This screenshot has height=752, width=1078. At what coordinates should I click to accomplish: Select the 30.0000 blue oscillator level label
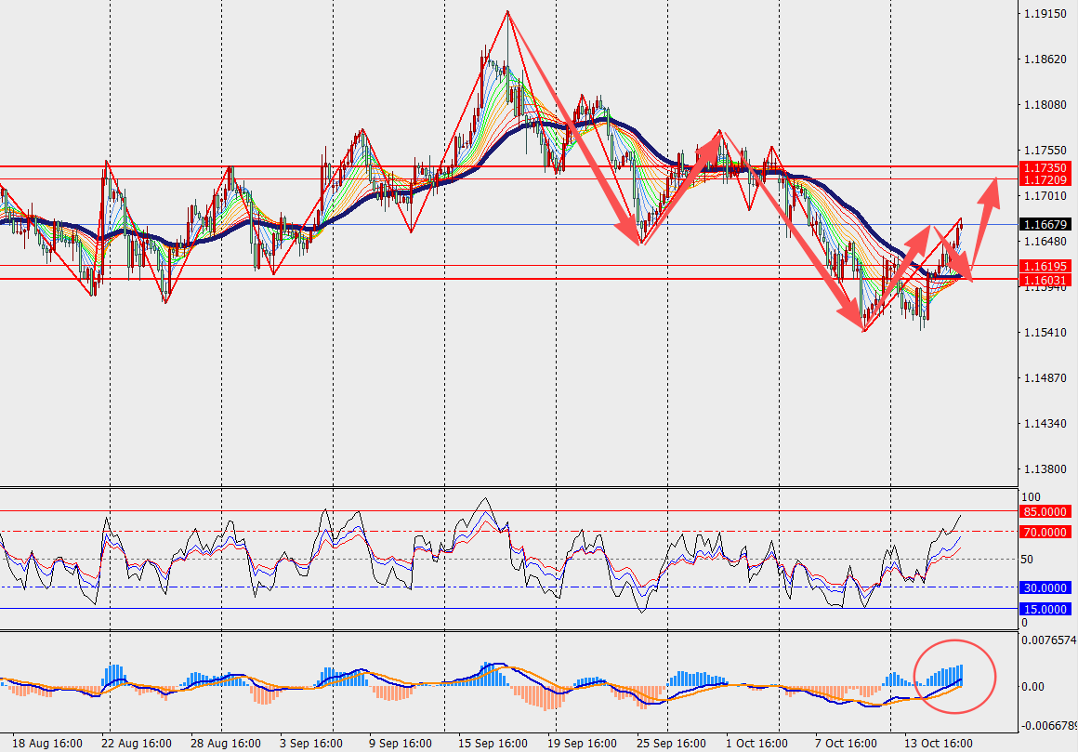click(x=1045, y=587)
